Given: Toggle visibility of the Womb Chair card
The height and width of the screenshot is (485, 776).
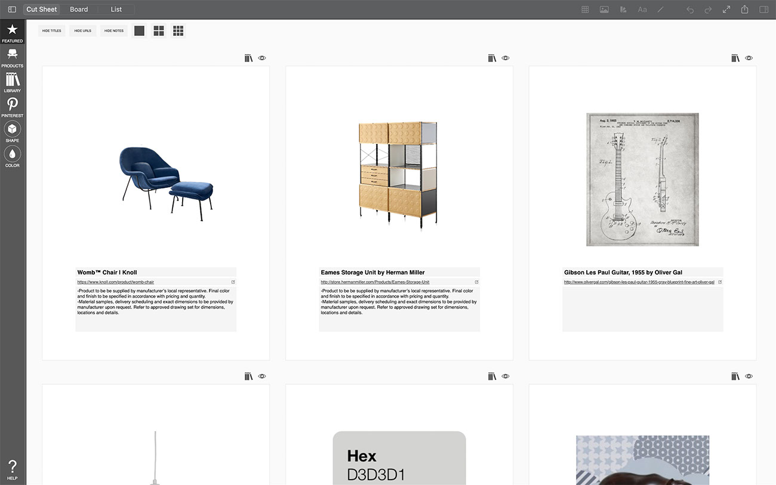Looking at the screenshot, I should (x=262, y=58).
